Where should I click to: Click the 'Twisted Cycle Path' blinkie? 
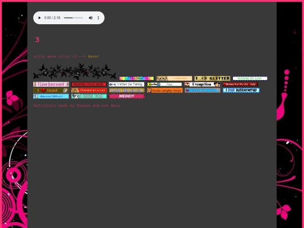click(x=89, y=84)
